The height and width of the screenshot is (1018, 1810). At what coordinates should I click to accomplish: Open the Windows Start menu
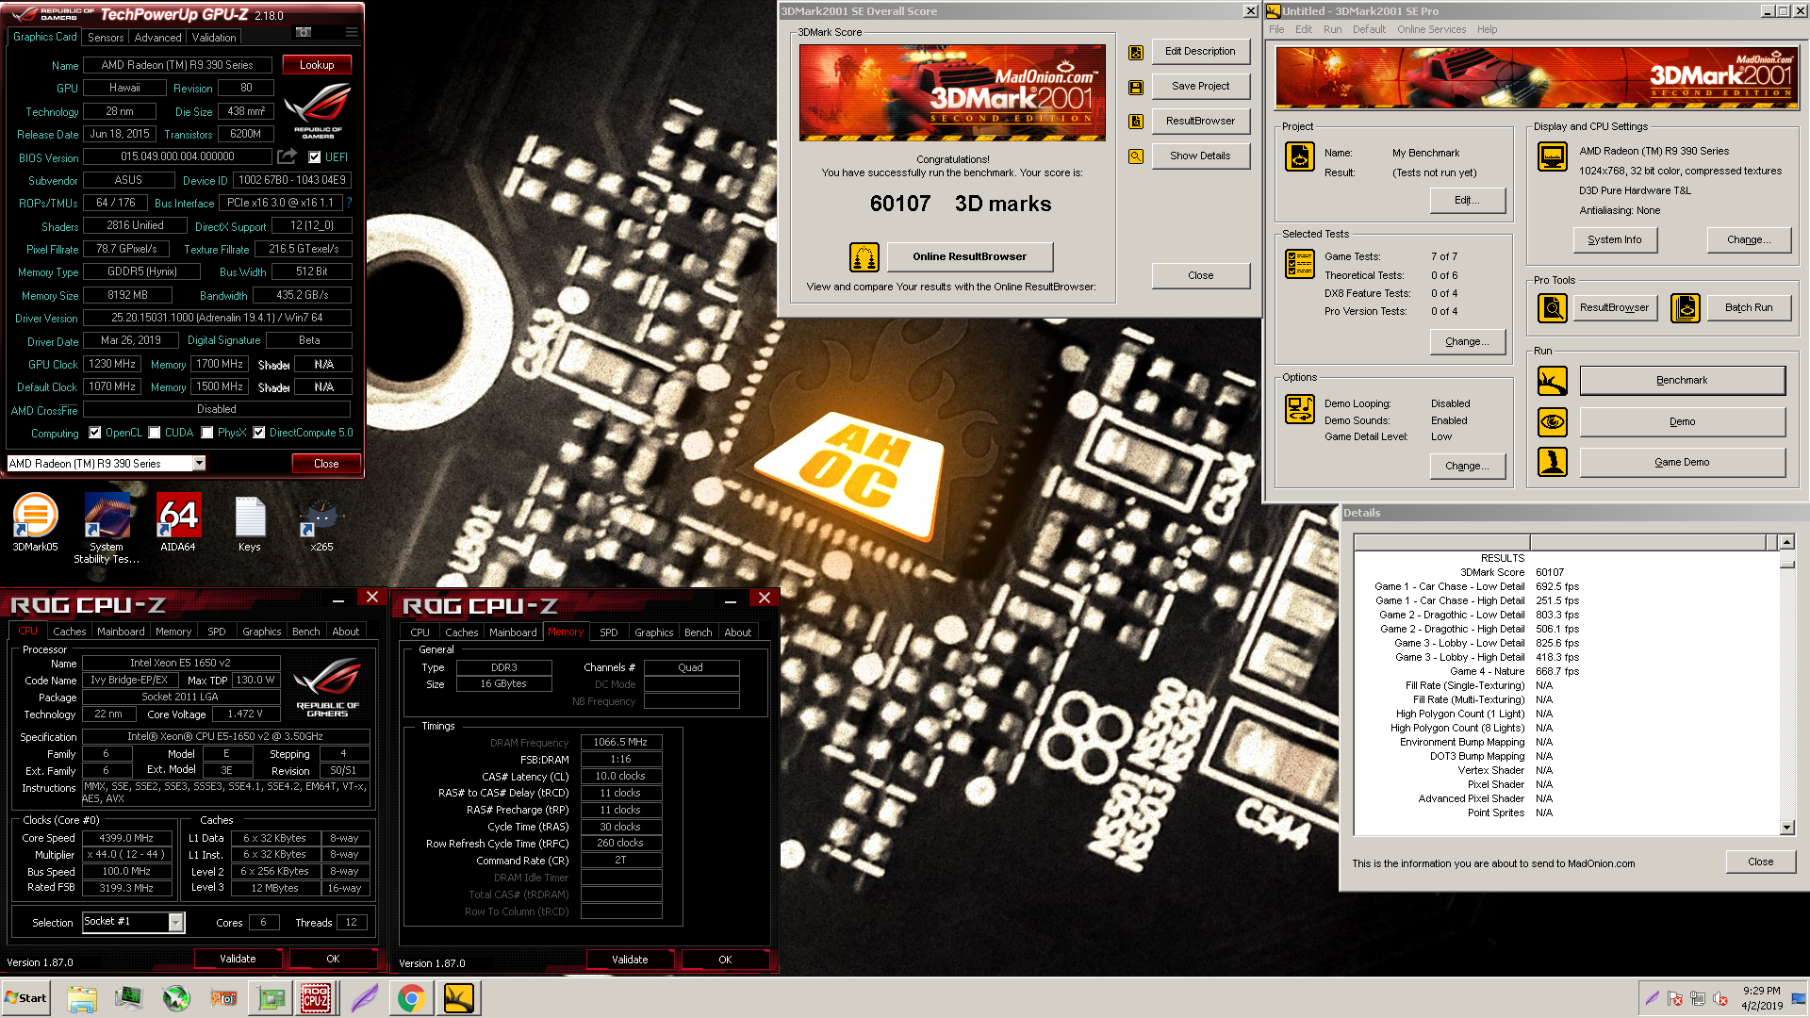26,998
